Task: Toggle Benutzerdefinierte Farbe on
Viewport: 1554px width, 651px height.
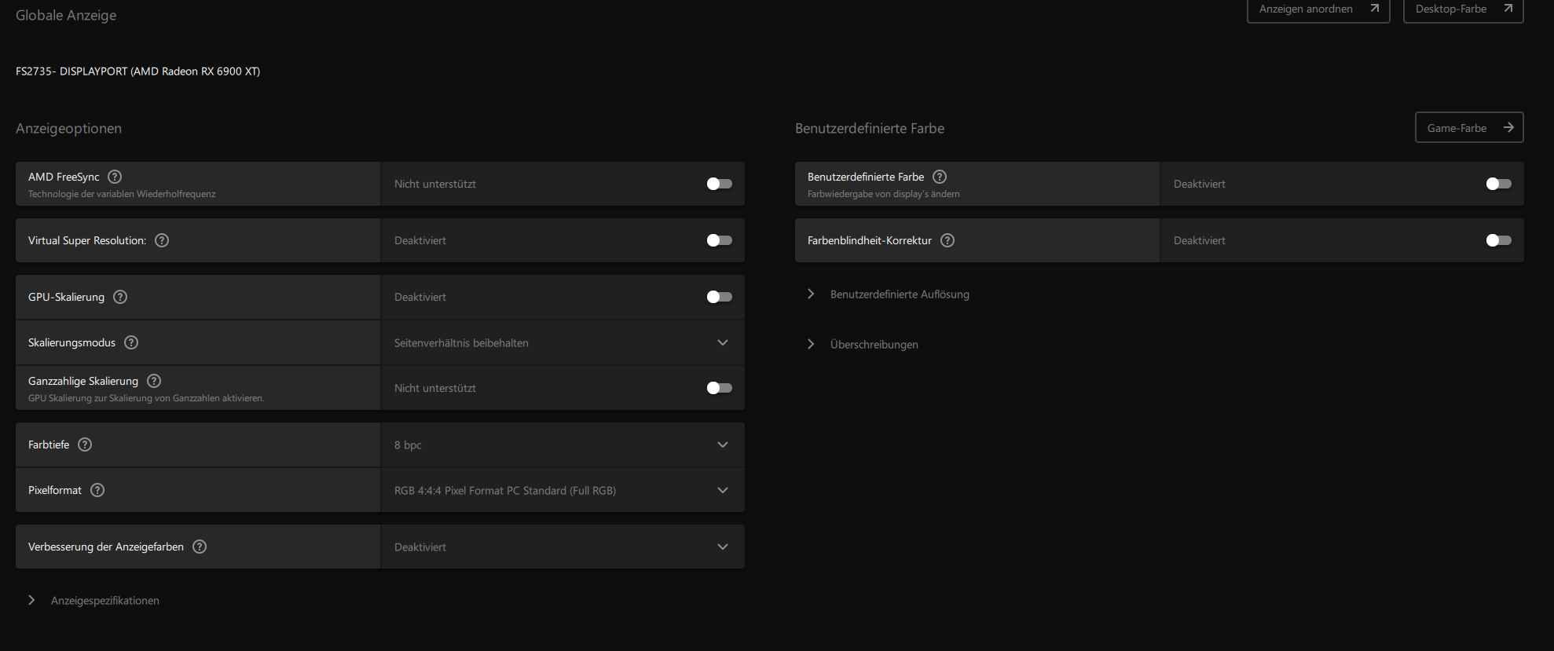Action: [1498, 184]
